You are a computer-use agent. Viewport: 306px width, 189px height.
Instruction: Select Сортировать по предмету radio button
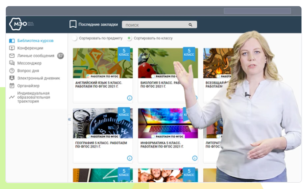point(74,38)
